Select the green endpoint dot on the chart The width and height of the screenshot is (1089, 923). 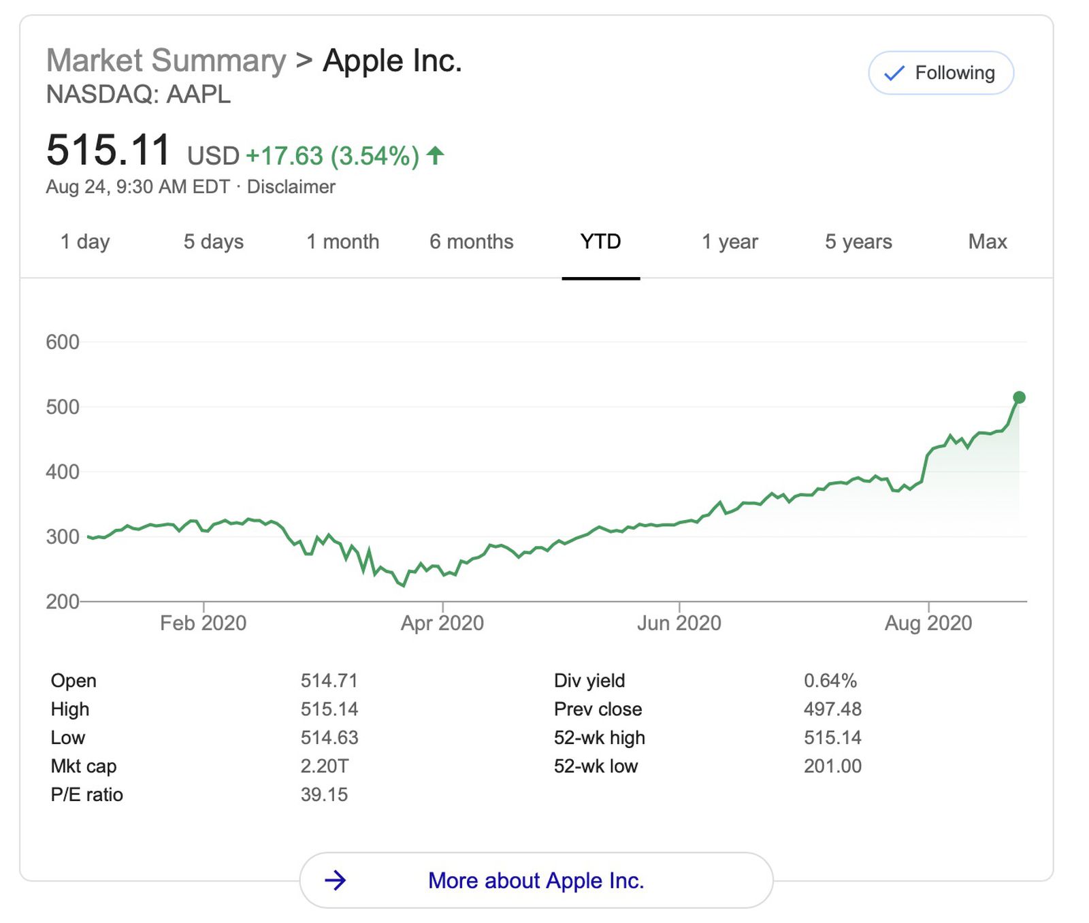click(1018, 397)
